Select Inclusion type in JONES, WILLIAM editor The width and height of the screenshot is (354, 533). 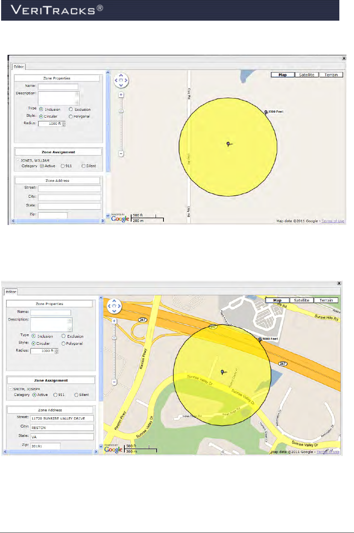tap(41, 109)
